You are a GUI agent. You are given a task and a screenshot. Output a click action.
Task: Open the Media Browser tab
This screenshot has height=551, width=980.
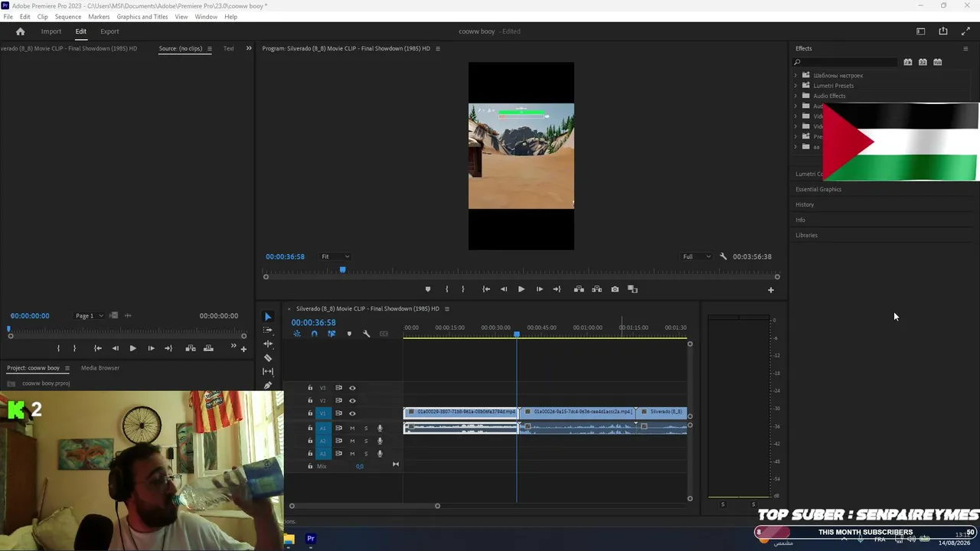[100, 368]
